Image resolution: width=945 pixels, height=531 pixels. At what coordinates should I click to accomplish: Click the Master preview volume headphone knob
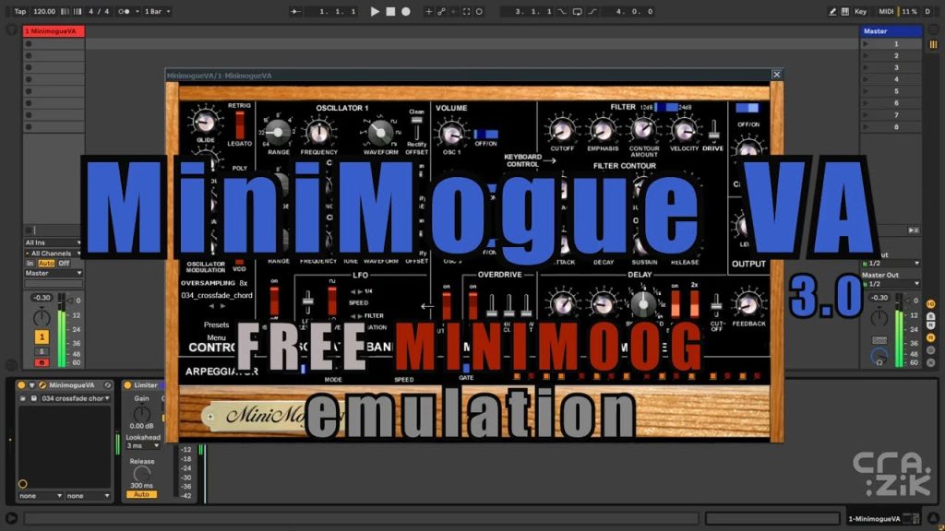click(x=879, y=356)
